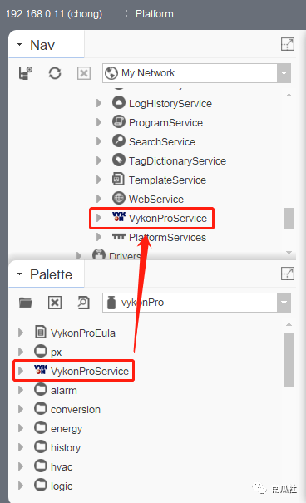Expand the alarm folder node
Viewport: 306px width, 503px height.
[21, 390]
